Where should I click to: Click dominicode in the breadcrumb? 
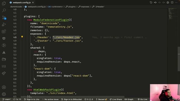(16, 7)
